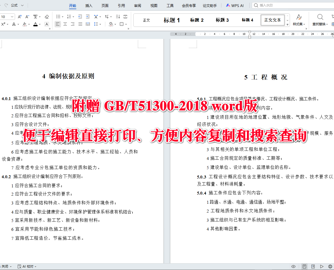Open the 工具 tab

[x=170, y=6]
